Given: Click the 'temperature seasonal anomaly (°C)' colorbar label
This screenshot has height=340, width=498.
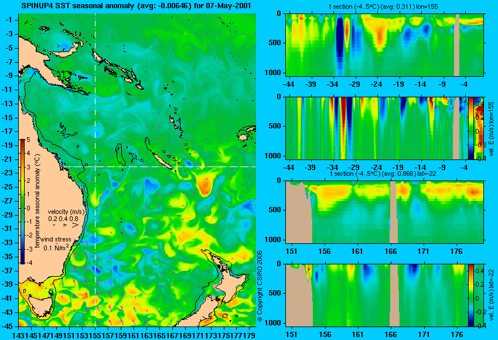Looking at the screenshot, I should pos(37,201).
